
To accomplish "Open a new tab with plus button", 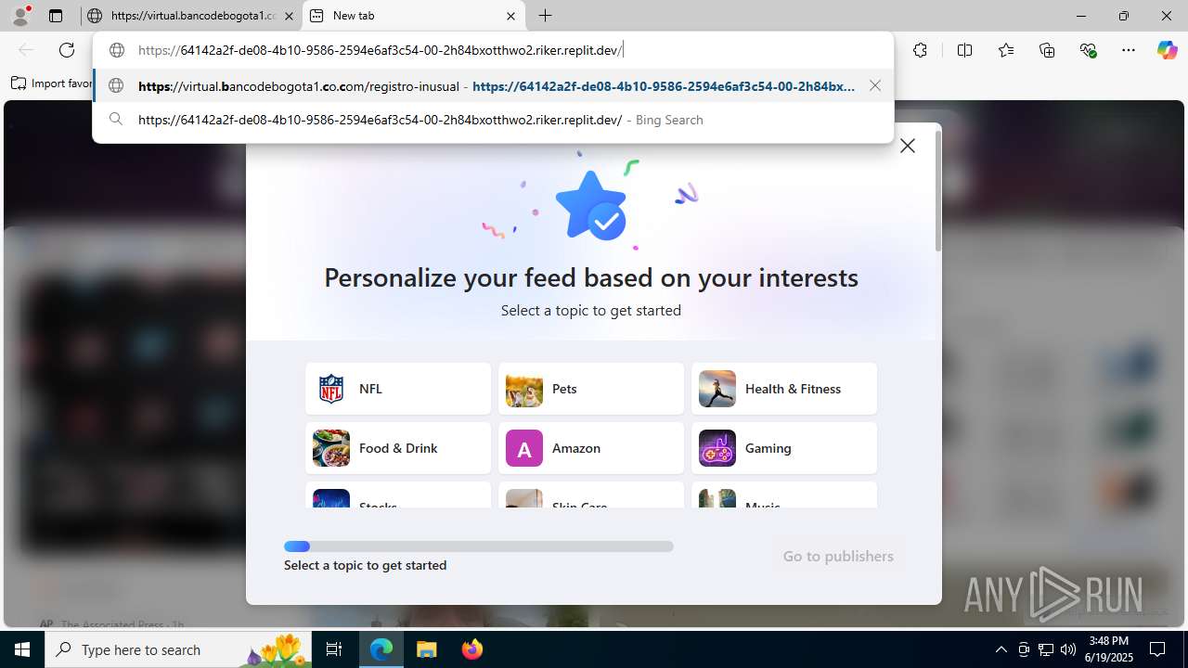I will pos(546,16).
